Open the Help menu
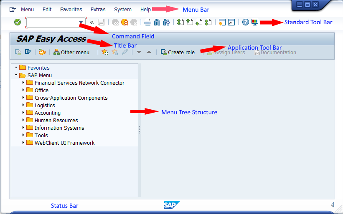The width and height of the screenshot is (343, 214). point(145,10)
